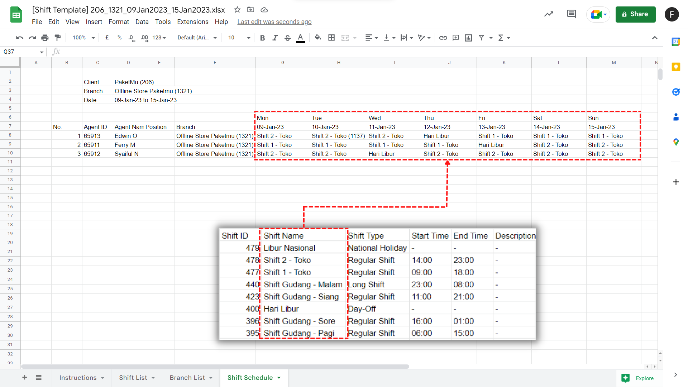Open the Name box dropdown arrow
Screen dimensions: 688x387
[42, 52]
